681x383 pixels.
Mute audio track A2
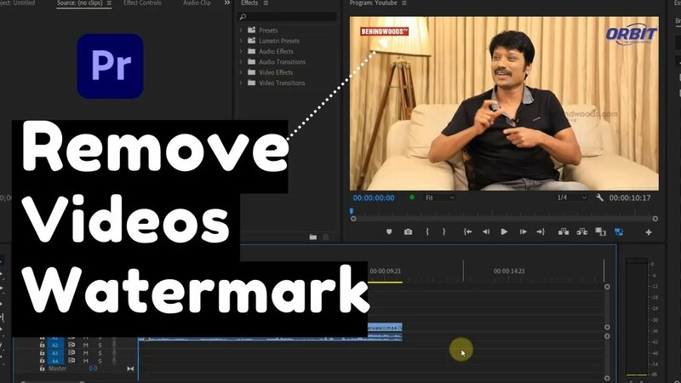click(x=86, y=346)
